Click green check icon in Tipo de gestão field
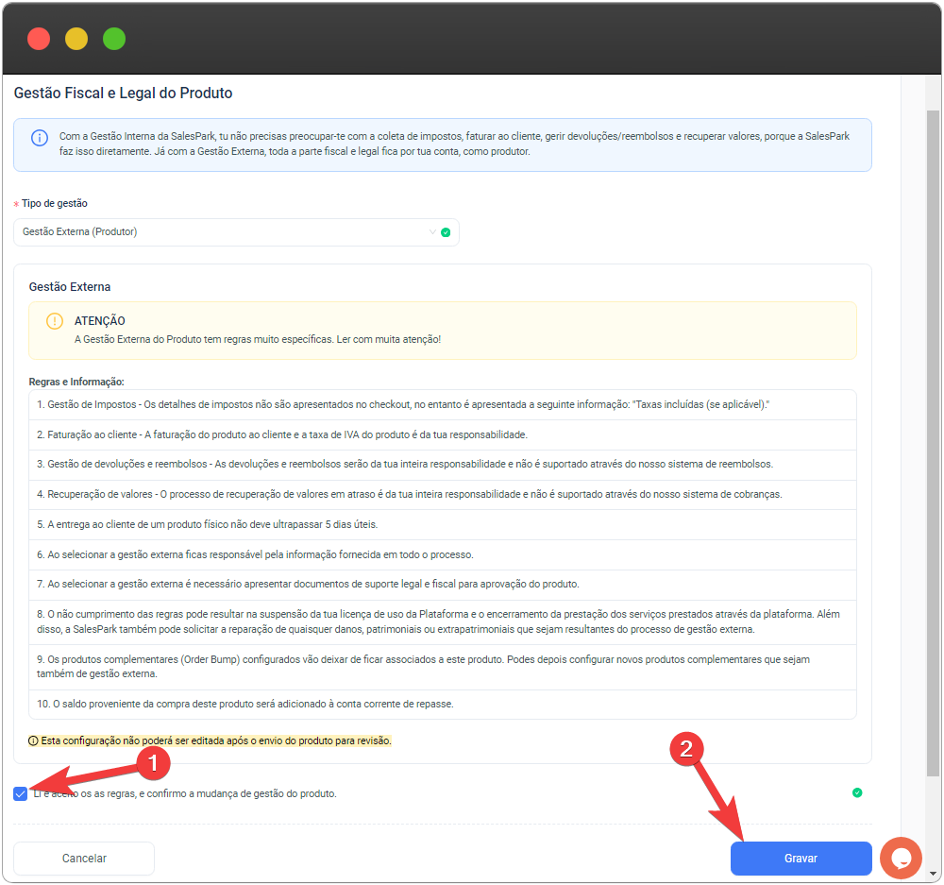Viewport: 944px width, 885px height. click(x=446, y=232)
